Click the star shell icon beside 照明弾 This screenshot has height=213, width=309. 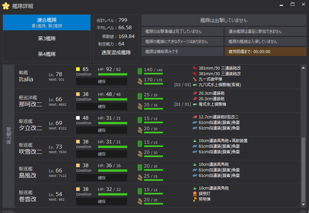click(195, 199)
